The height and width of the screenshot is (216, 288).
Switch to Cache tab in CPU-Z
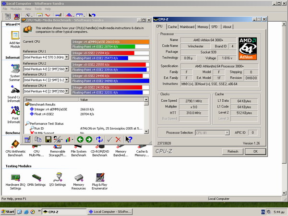point(172,27)
